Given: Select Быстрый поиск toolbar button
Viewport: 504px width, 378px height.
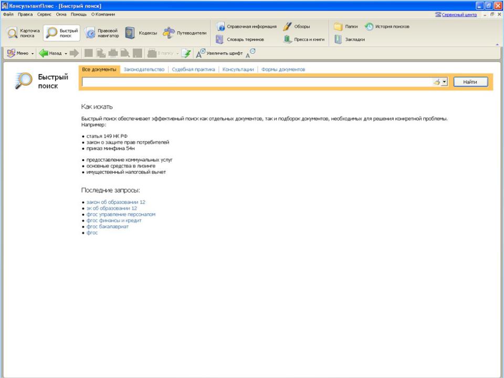Looking at the screenshot, I should click(x=62, y=33).
